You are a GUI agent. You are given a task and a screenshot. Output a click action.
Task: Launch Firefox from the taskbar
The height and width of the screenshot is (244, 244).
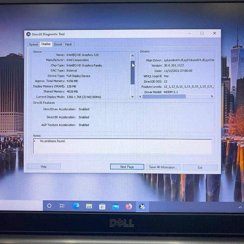pos(129,206)
